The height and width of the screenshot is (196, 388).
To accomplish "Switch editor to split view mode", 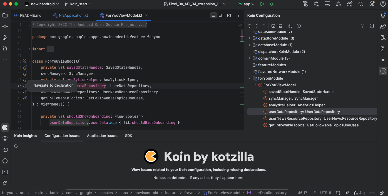I will [221, 15].
